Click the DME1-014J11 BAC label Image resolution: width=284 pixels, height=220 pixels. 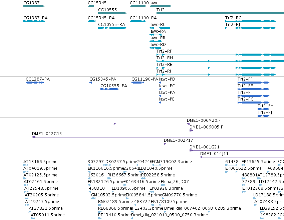(214, 154)
